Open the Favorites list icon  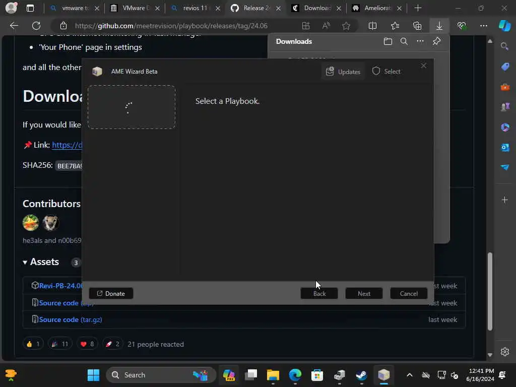coord(395,26)
